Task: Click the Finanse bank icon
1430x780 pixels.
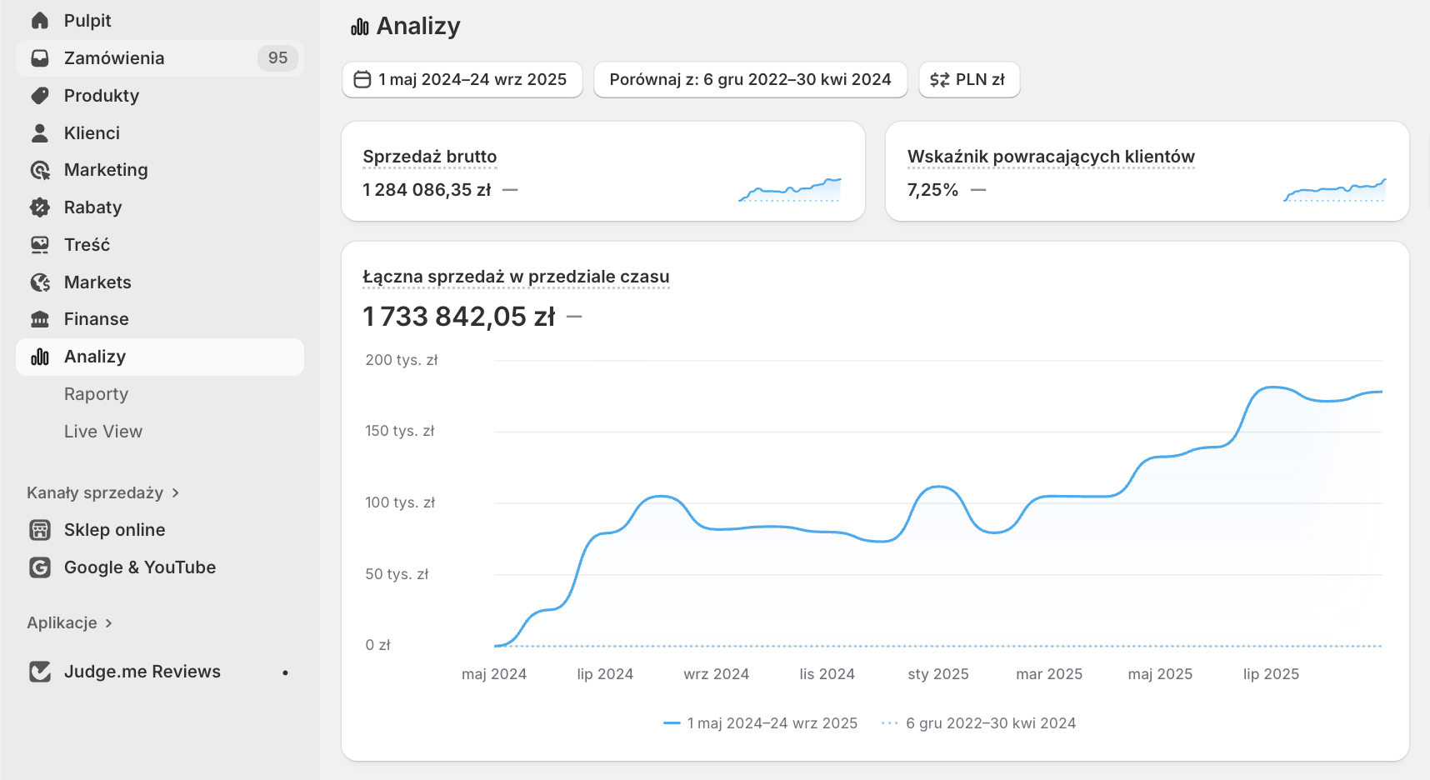Action: pyautogui.click(x=39, y=319)
